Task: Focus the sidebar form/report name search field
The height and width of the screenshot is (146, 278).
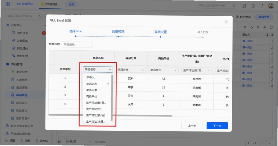Action: 24,16
